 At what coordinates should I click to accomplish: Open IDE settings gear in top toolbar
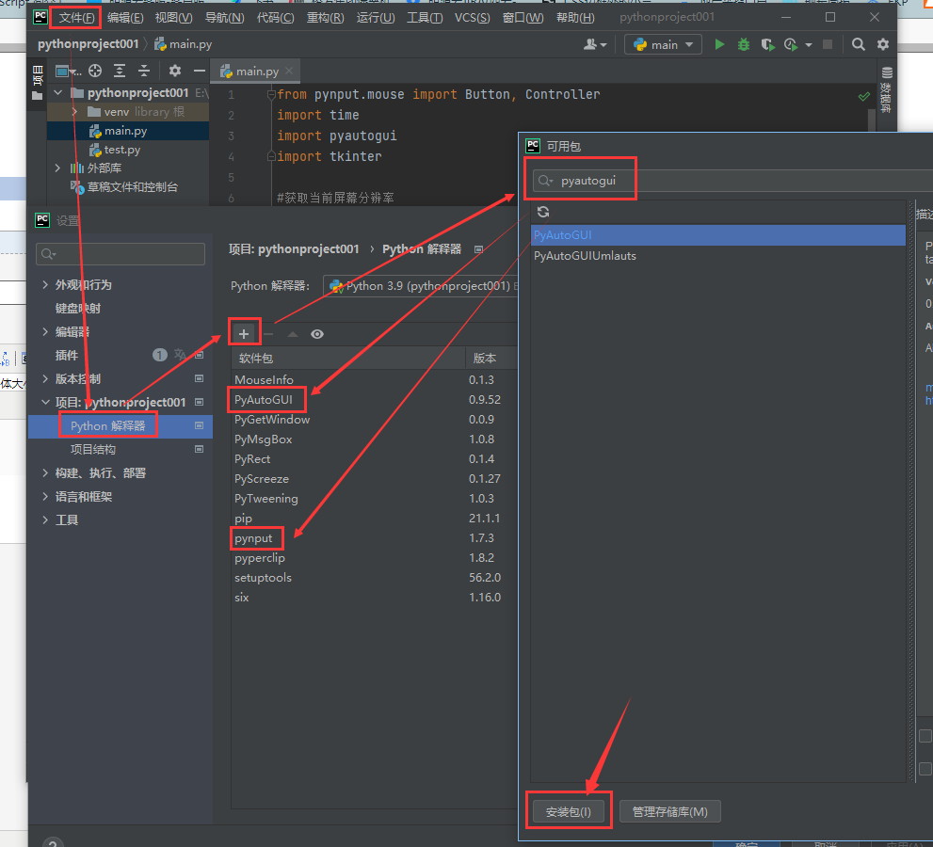click(x=883, y=44)
